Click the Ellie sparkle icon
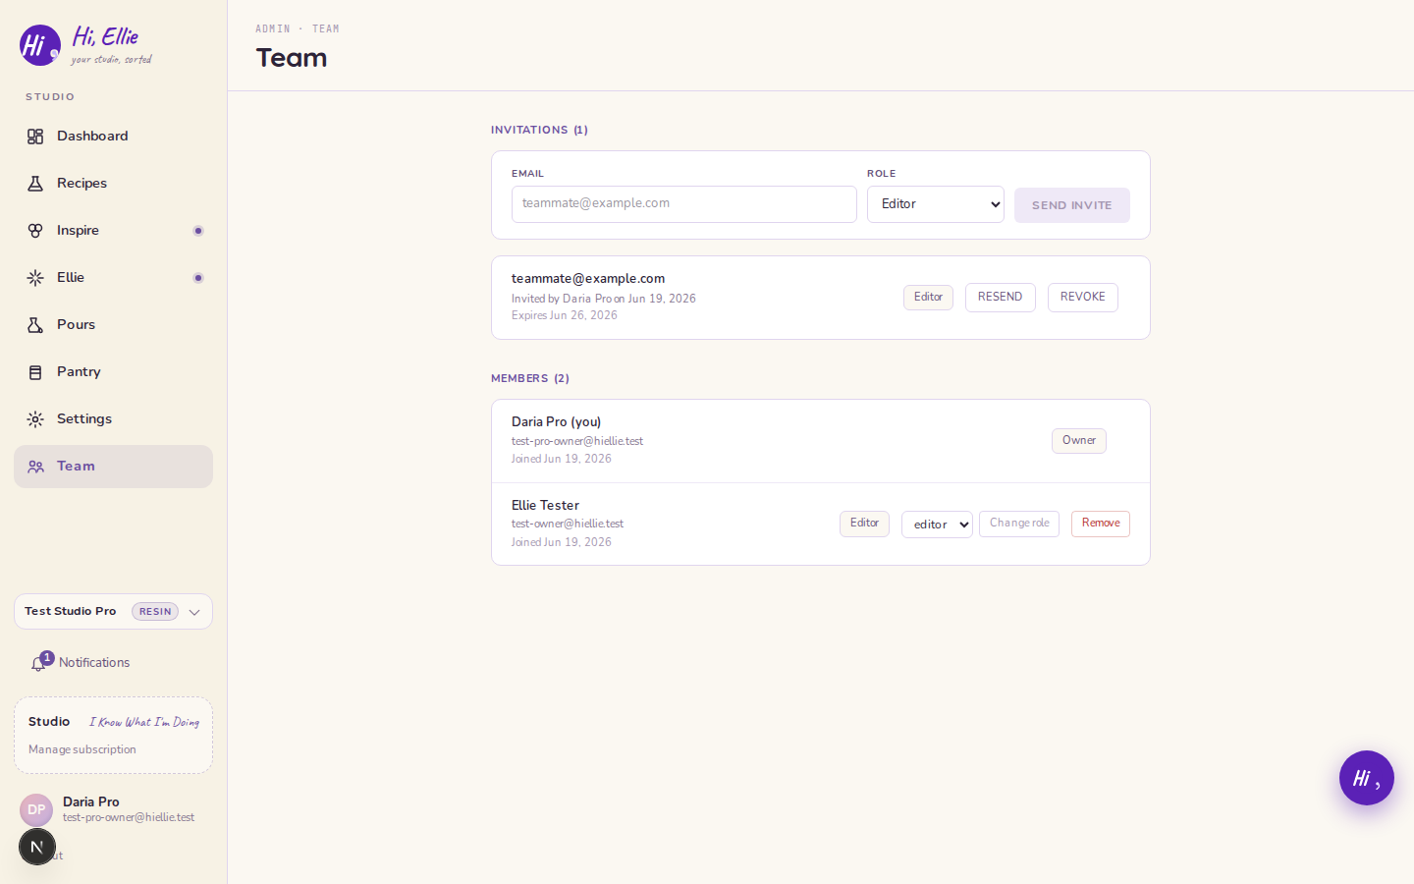 pyautogui.click(x=35, y=278)
